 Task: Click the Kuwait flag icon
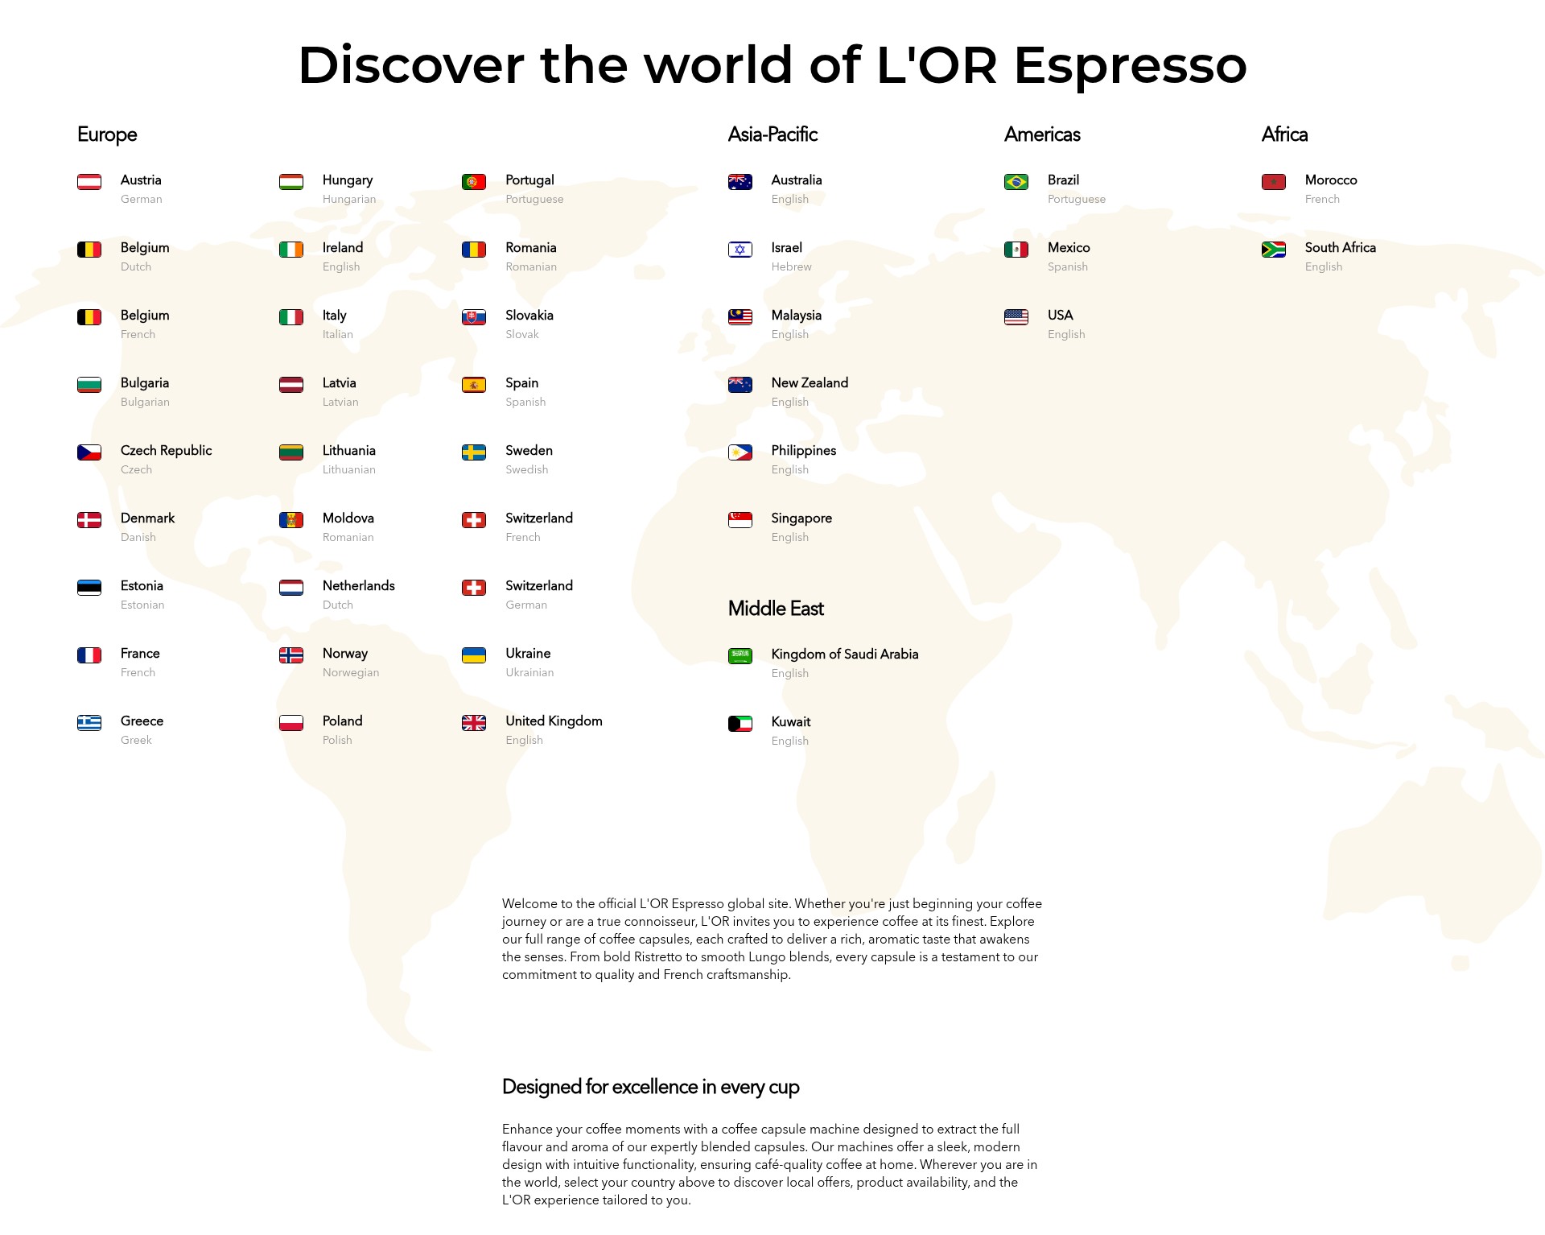740,724
